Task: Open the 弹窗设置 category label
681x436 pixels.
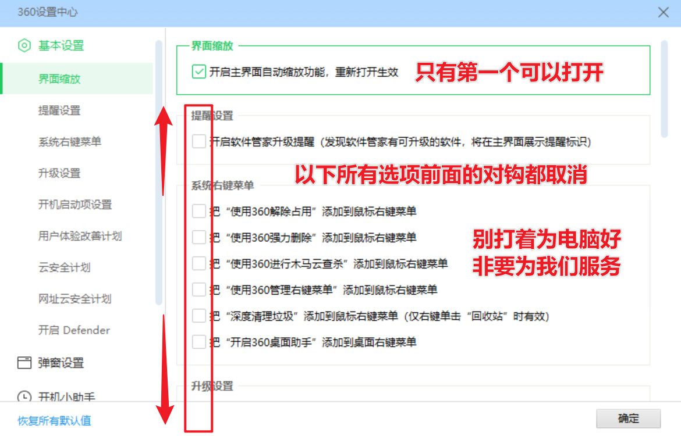Action: click(x=61, y=363)
